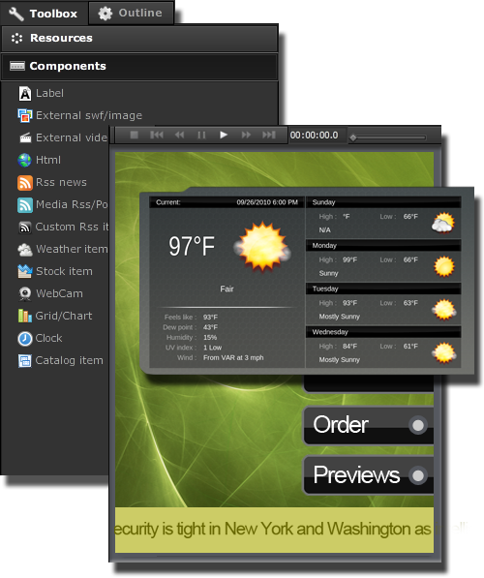Select the Catalog item component

61,360
